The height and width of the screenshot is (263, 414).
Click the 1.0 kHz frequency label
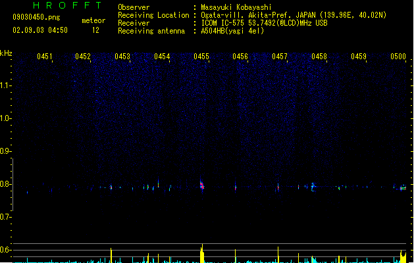point(5,118)
